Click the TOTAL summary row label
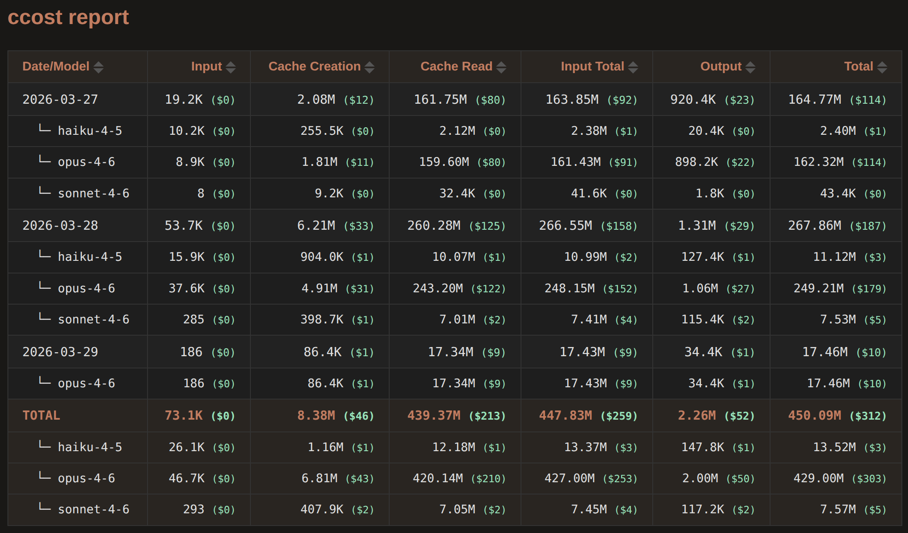This screenshot has width=908, height=533. pyautogui.click(x=41, y=415)
